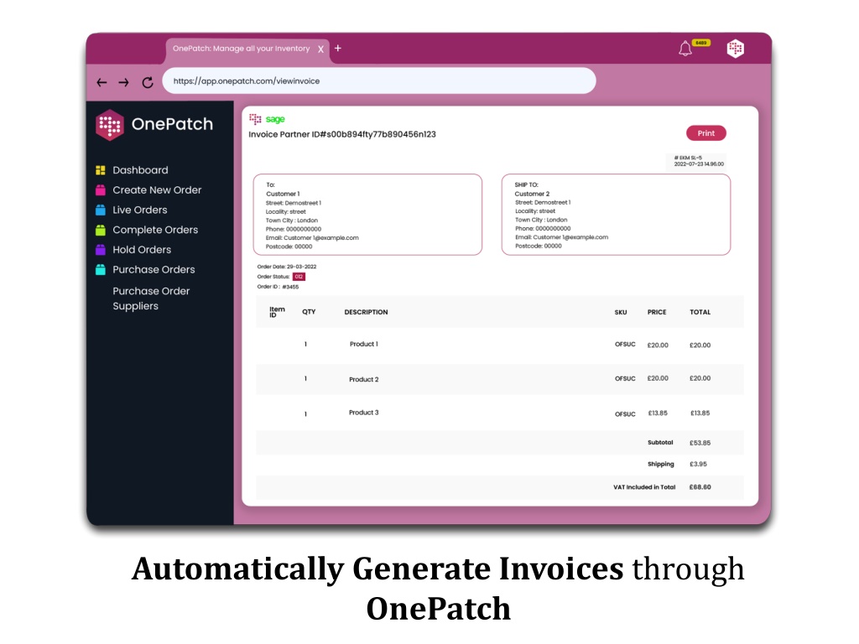Open OnePatch profile hexagon icon at top right

[735, 49]
